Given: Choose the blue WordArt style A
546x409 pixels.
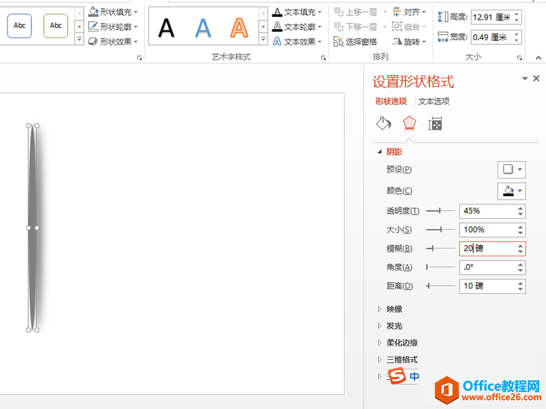Looking at the screenshot, I should pos(203,27).
